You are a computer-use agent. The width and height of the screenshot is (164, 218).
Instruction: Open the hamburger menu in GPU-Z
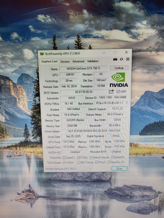pos(128,59)
